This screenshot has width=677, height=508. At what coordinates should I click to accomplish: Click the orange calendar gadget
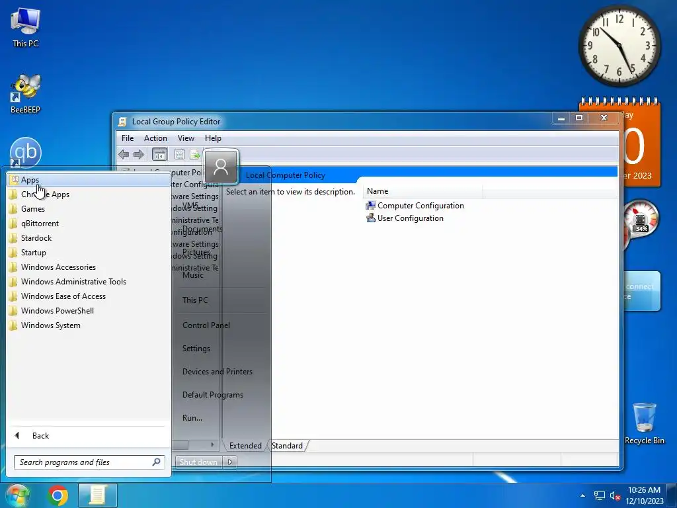tap(641, 143)
